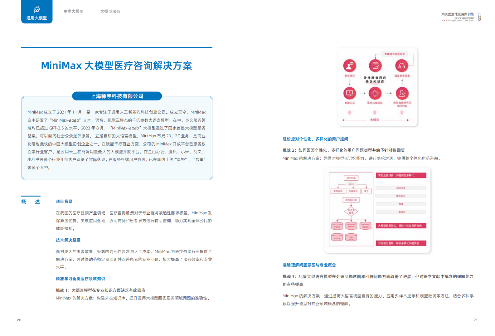The height and width of the screenshot is (336, 495).
Task: Click the bottom-left database cylinder
Action: point(337,237)
